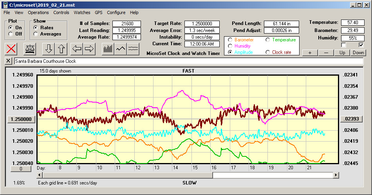Click the Barometer value field
372x195 pixels.
click(x=352, y=30)
